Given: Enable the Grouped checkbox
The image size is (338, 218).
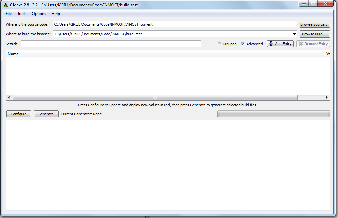Looking at the screenshot, I should (219, 44).
